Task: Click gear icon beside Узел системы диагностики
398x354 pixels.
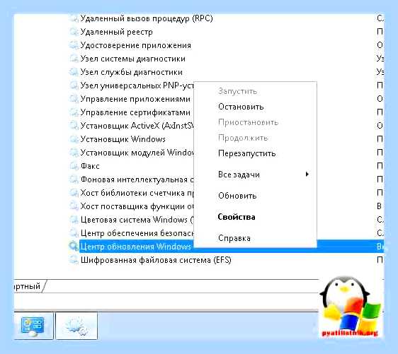Action: tap(74, 59)
